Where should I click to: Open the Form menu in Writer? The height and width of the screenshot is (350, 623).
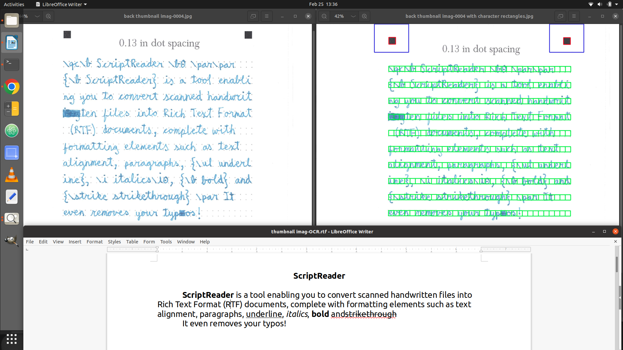point(149,242)
